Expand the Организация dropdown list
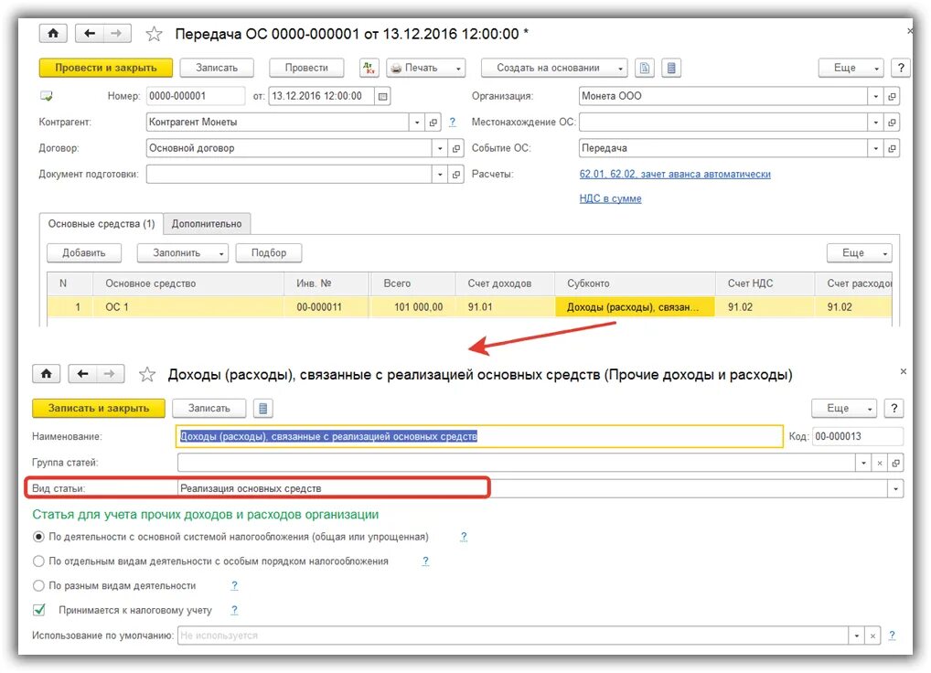The image size is (931, 673). click(x=876, y=96)
